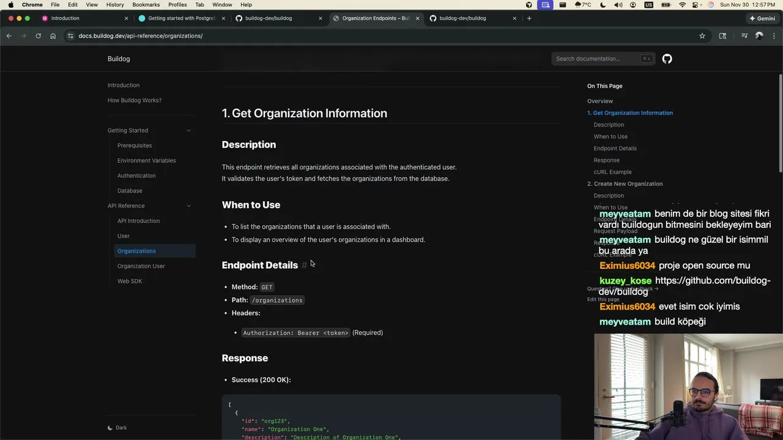Viewport: 783px width, 440px height.
Task: Close the Getting started with Postgres tab
Action: pos(223,18)
